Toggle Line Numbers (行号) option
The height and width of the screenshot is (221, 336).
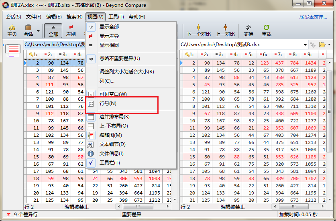[x=131, y=103]
